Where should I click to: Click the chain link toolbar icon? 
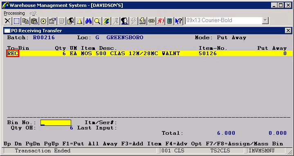tap(152, 21)
